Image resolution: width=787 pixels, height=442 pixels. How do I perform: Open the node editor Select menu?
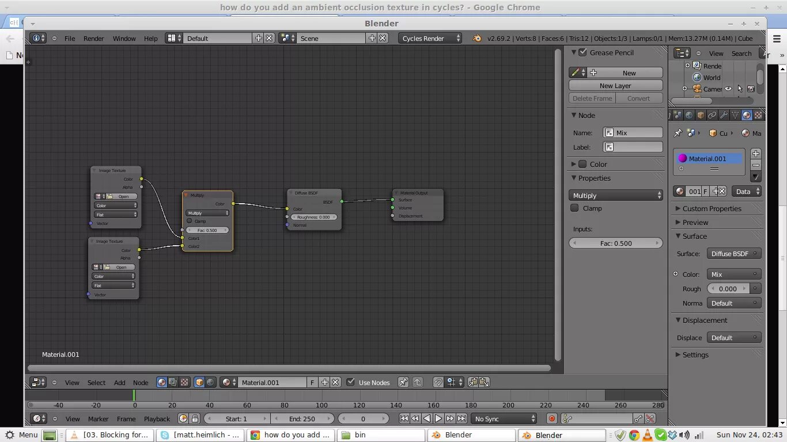tap(96, 382)
